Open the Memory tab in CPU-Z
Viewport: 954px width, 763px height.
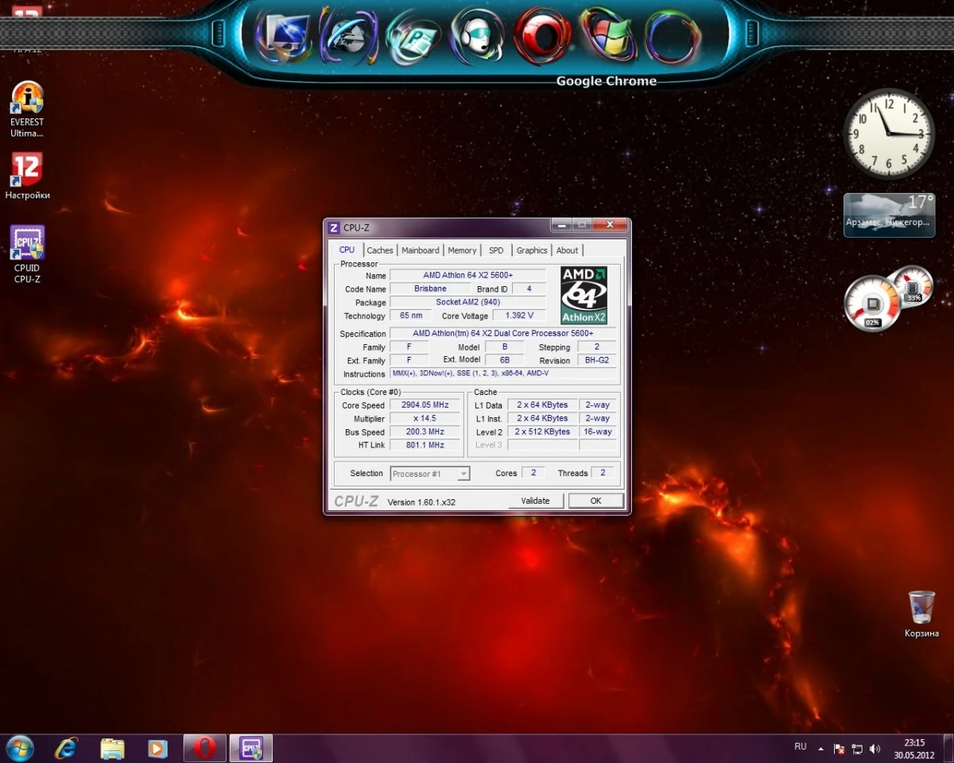pos(462,250)
